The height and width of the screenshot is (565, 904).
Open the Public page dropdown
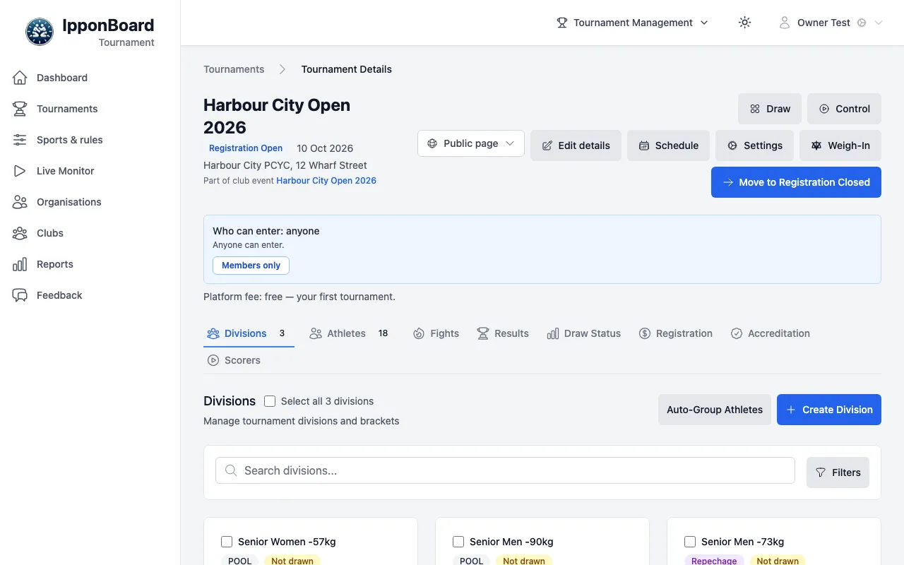tap(471, 143)
